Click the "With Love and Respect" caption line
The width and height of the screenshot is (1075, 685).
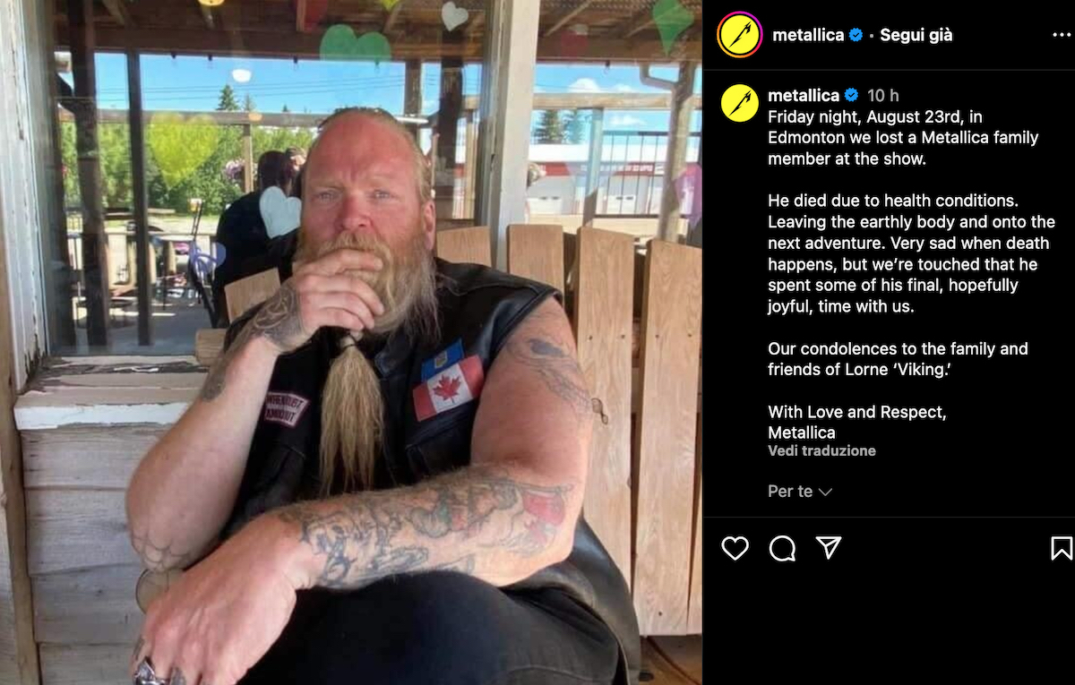(857, 412)
